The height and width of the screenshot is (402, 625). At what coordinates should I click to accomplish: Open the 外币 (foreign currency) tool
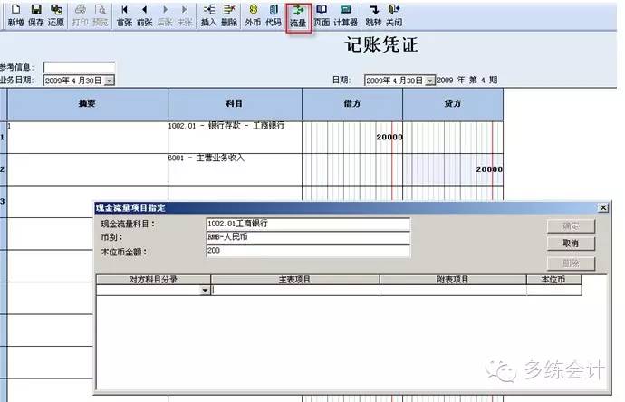253,15
